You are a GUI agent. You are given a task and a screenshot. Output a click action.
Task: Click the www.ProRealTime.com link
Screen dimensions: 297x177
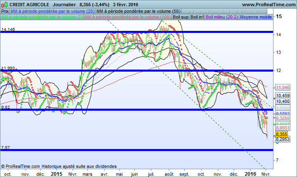tap(269, 5)
